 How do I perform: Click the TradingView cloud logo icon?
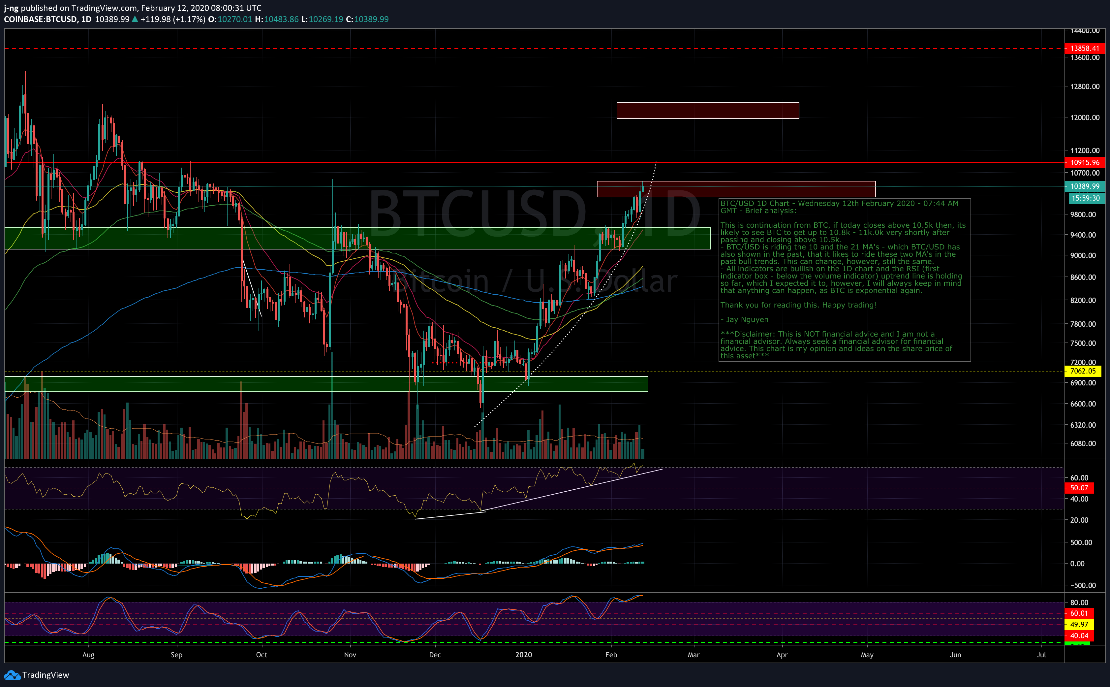12,675
